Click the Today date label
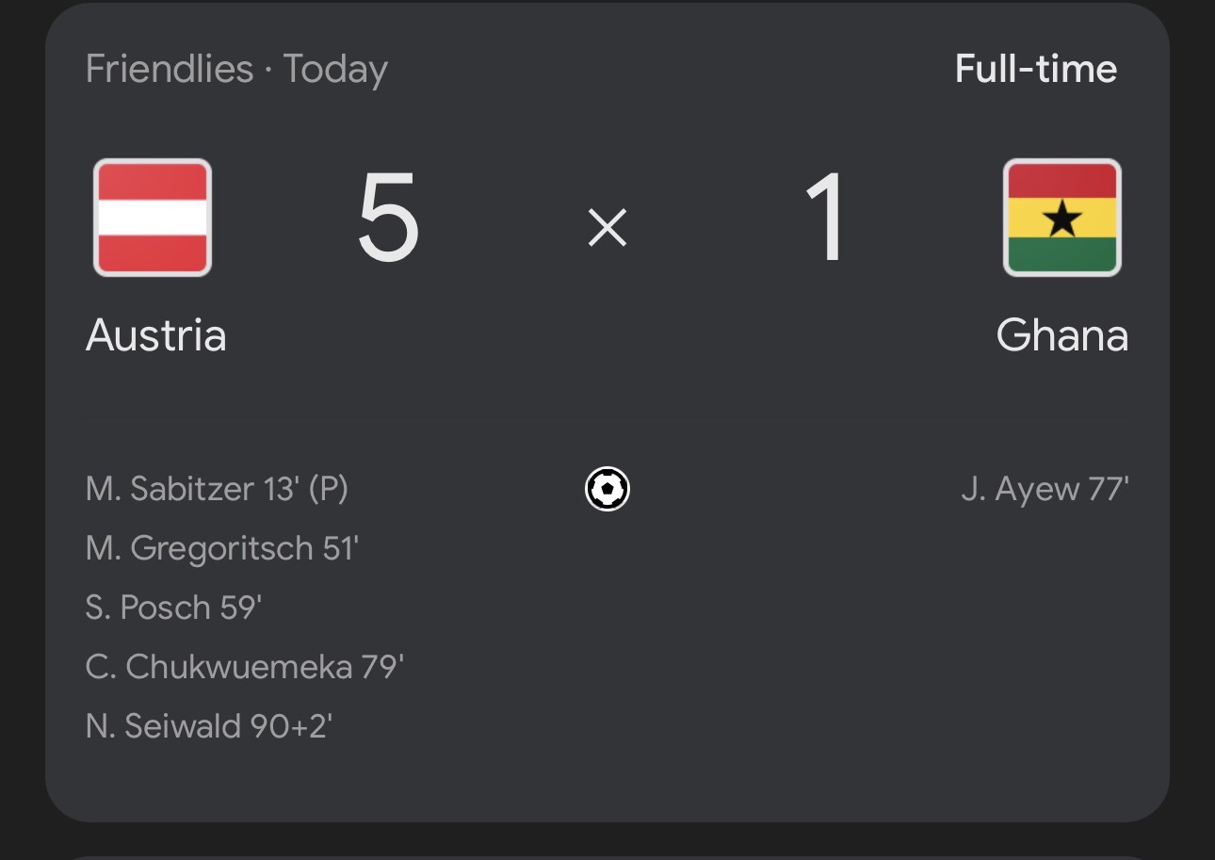Image resolution: width=1215 pixels, height=860 pixels. (x=335, y=69)
